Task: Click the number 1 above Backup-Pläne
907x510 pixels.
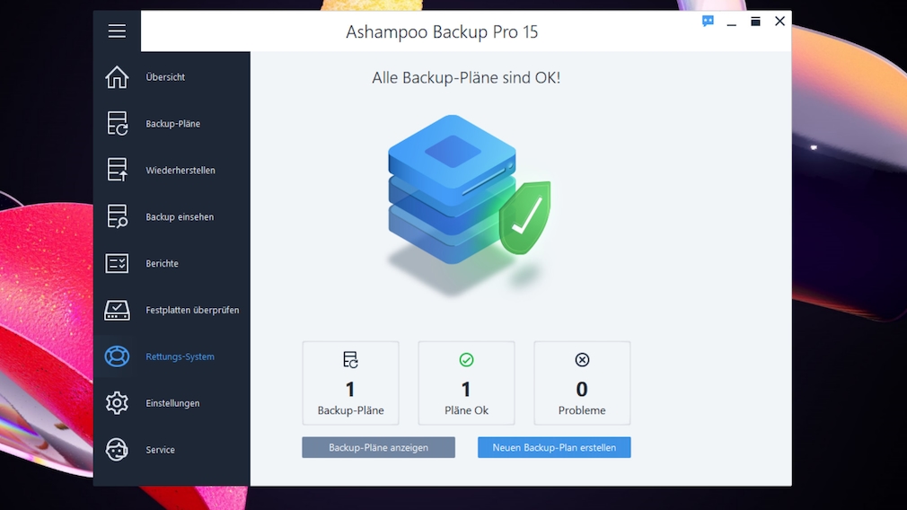Action: click(350, 389)
